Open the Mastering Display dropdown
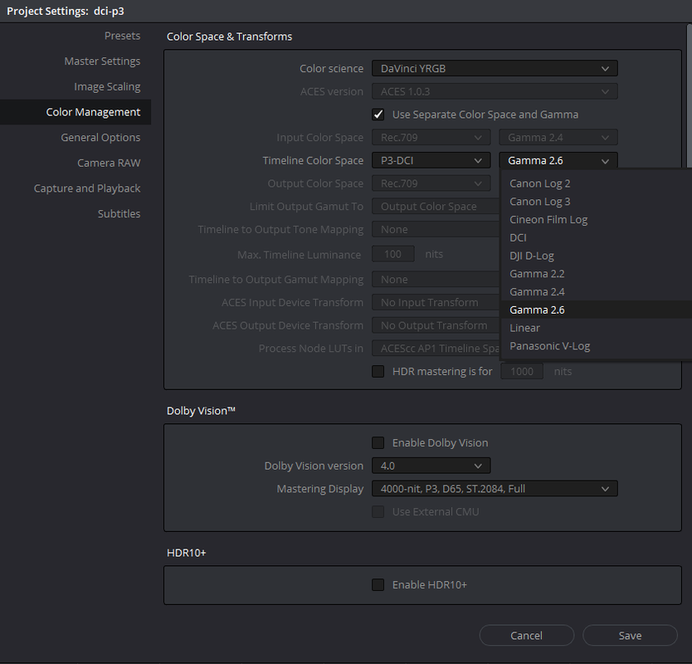The width and height of the screenshot is (692, 664). 495,489
